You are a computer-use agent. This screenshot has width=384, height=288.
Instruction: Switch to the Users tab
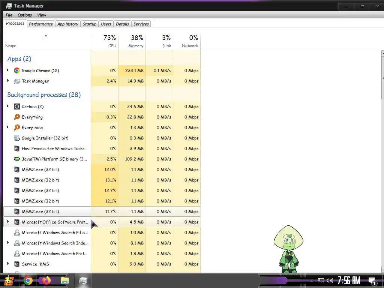tap(106, 24)
